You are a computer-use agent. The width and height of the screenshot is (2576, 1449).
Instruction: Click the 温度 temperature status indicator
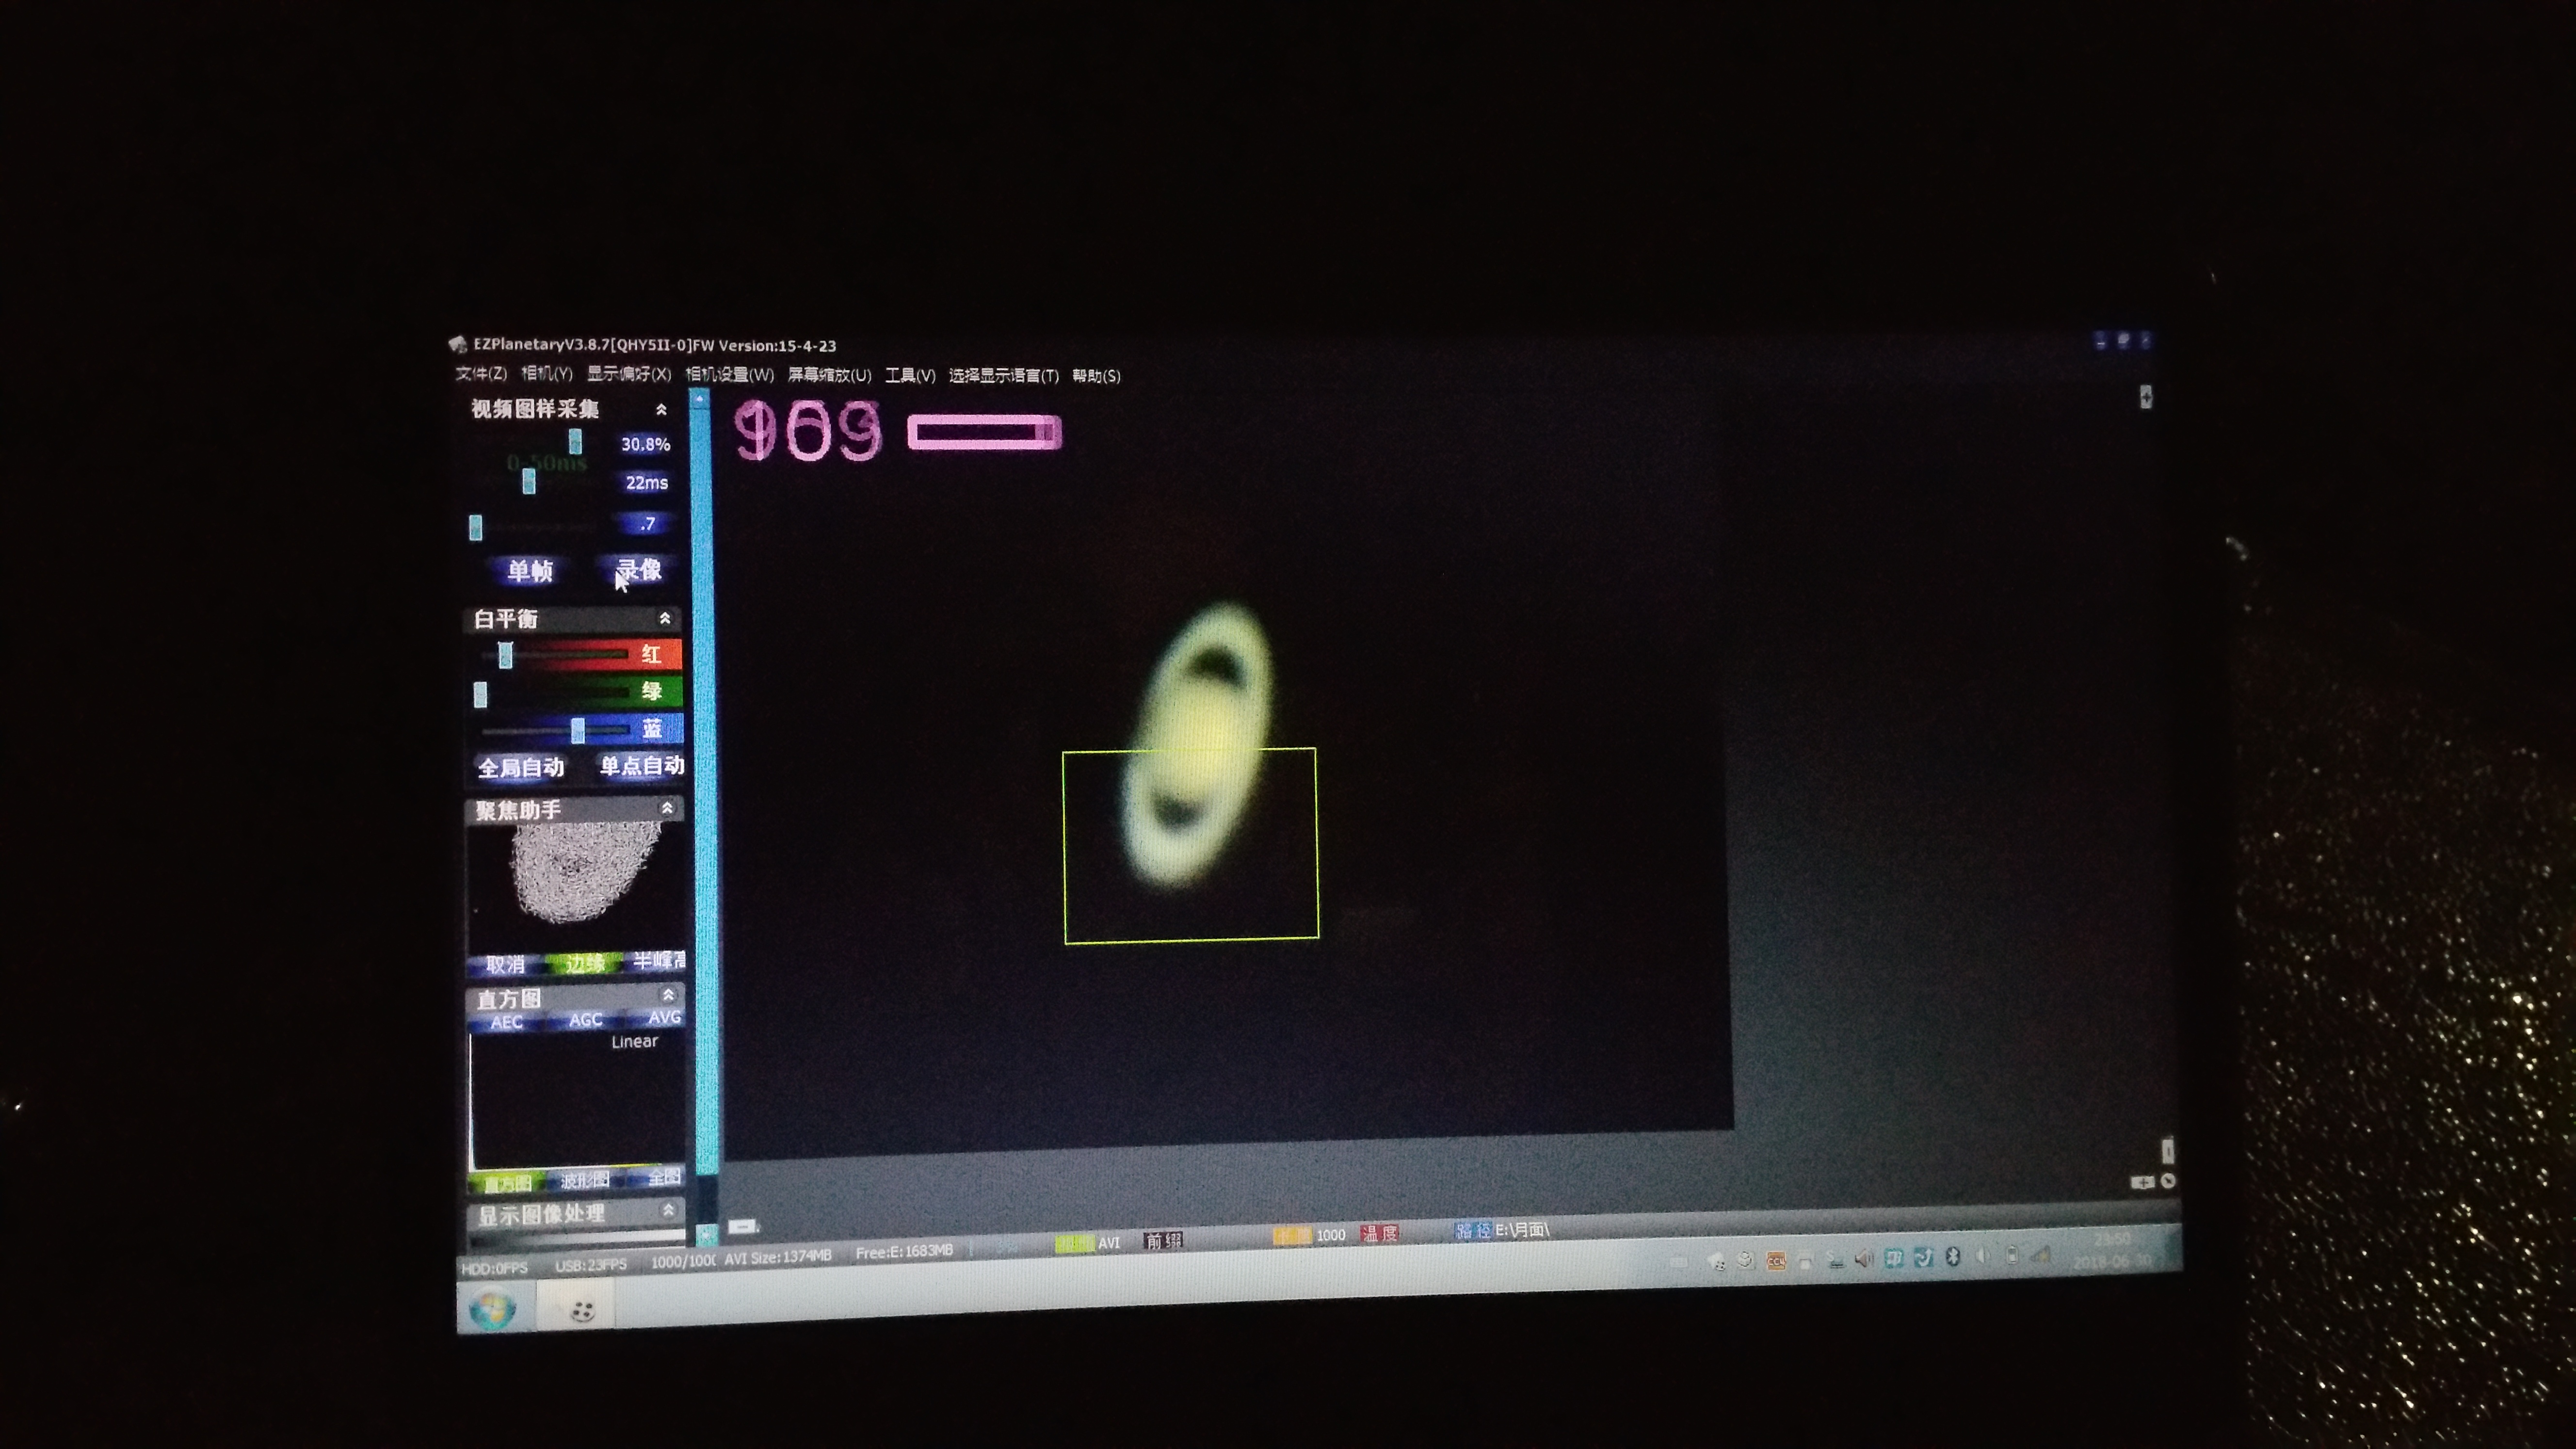1379,1234
